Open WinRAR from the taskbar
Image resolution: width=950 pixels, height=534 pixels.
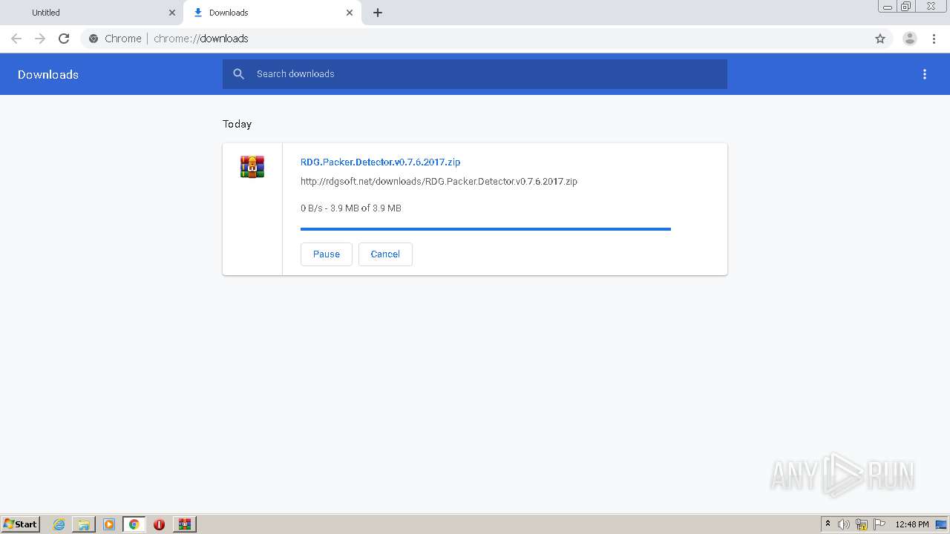tap(185, 524)
